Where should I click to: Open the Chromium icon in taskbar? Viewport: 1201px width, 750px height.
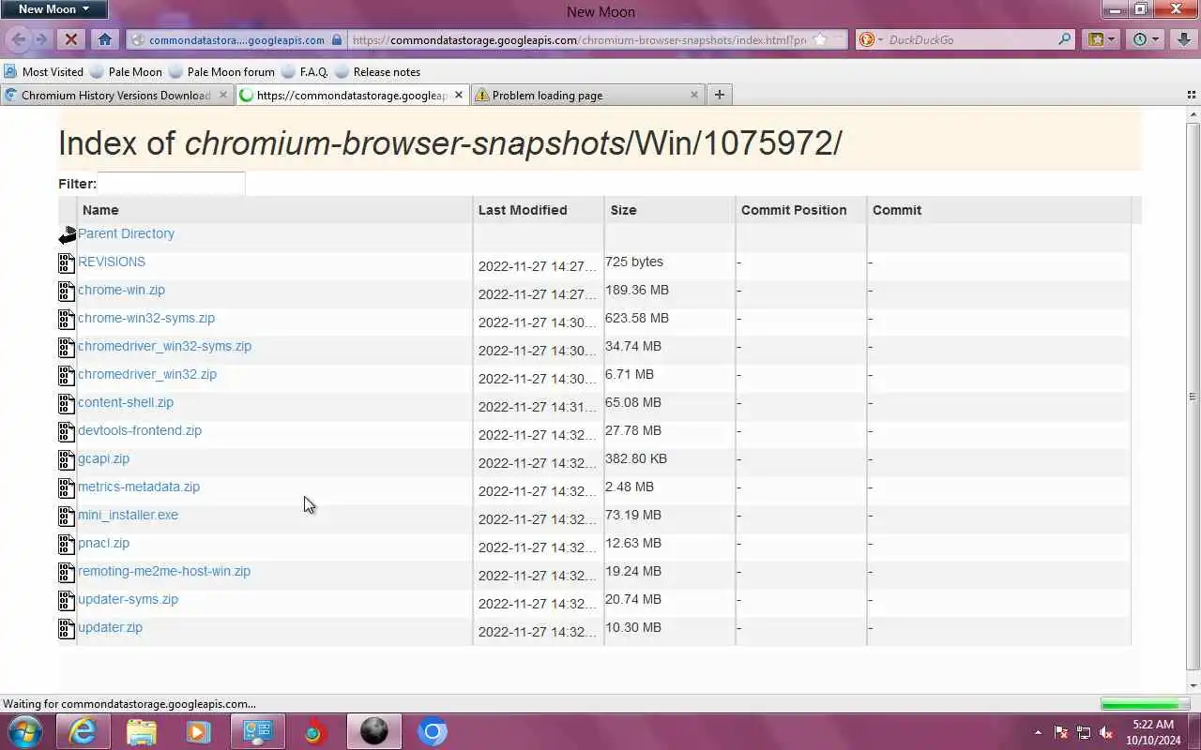click(432, 731)
